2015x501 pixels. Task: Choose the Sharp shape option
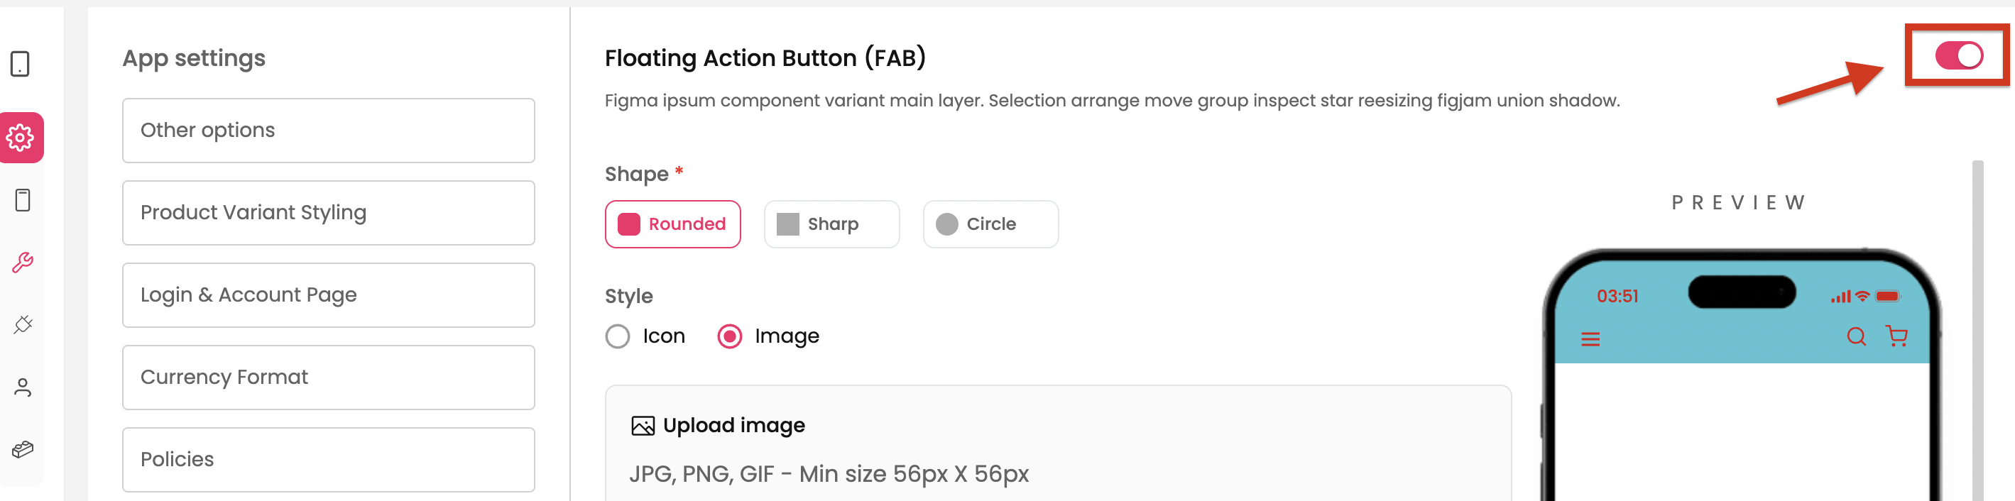point(831,224)
